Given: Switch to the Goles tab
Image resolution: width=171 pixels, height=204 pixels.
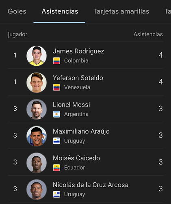Looking at the screenshot, I should (x=17, y=11).
